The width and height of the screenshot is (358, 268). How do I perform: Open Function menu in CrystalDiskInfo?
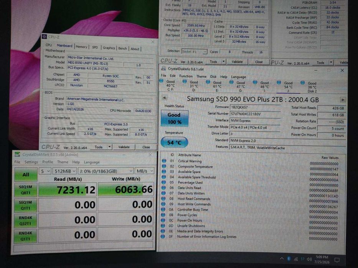(186, 76)
